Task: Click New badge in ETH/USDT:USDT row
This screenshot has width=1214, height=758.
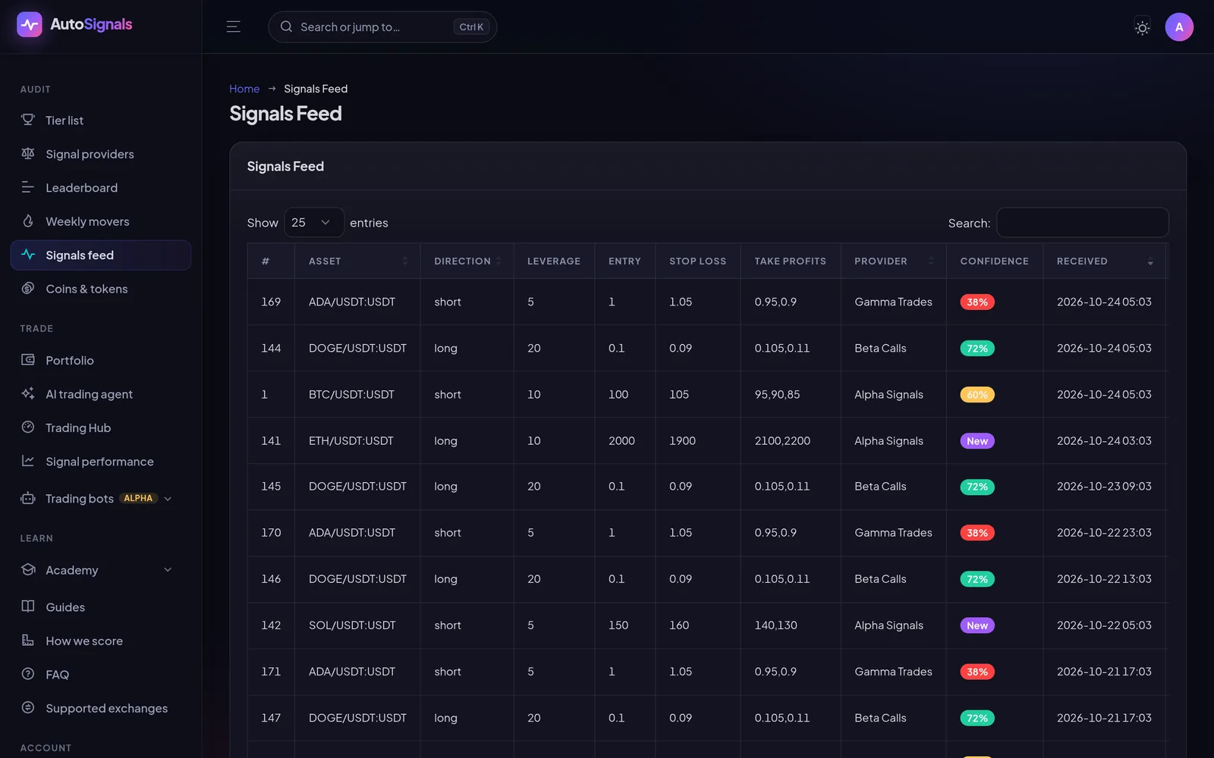Action: [x=977, y=441]
